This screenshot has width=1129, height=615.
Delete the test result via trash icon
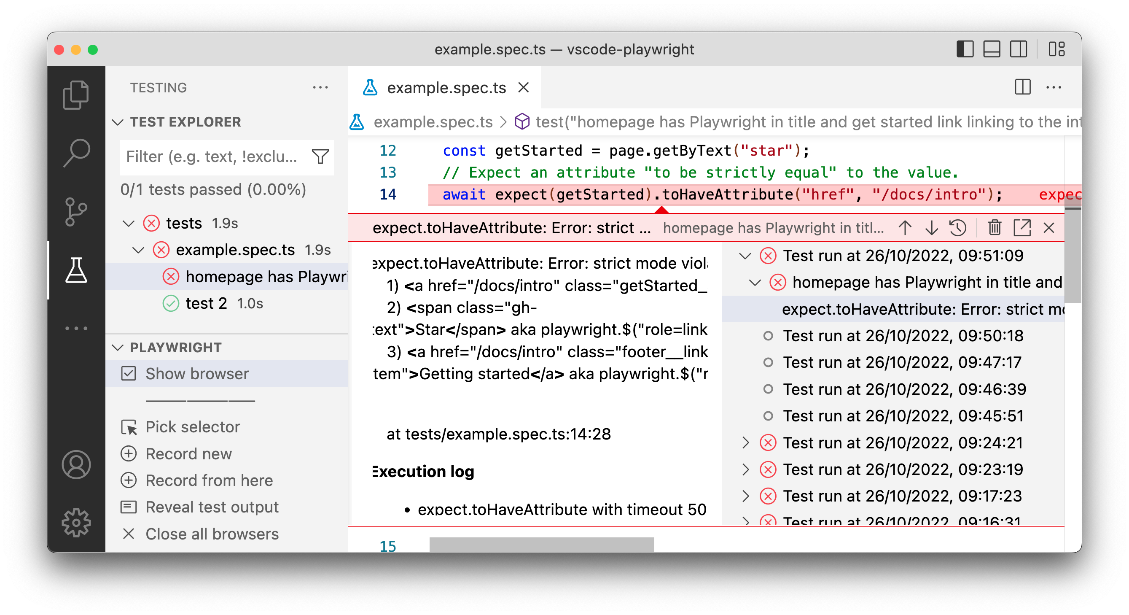(995, 228)
